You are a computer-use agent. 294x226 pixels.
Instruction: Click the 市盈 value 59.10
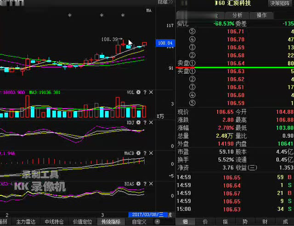click(x=226, y=152)
